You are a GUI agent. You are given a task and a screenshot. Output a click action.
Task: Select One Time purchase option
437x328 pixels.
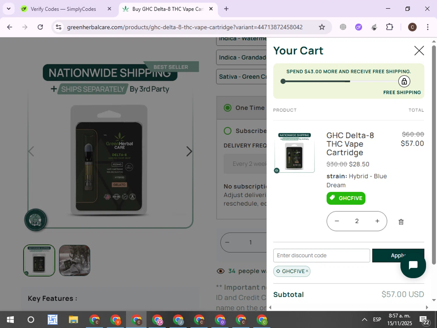[228, 108]
